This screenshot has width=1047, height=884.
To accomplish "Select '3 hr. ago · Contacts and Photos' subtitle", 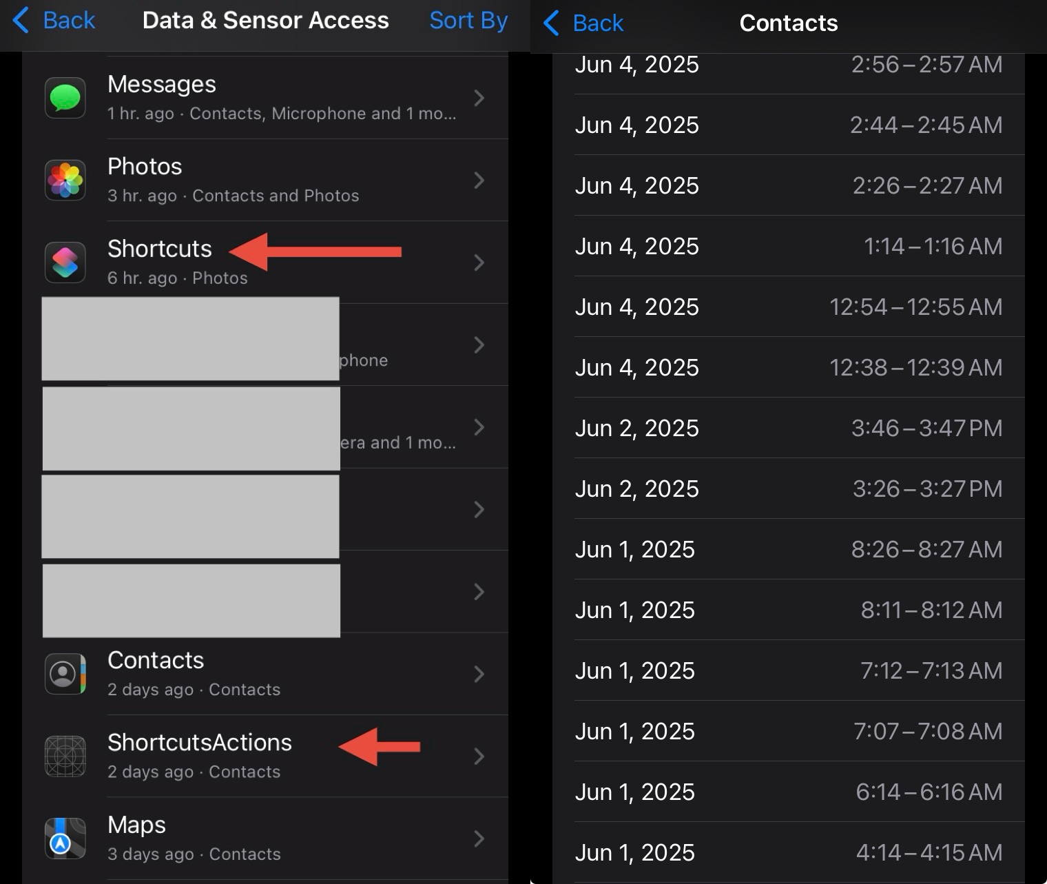I will click(x=233, y=196).
